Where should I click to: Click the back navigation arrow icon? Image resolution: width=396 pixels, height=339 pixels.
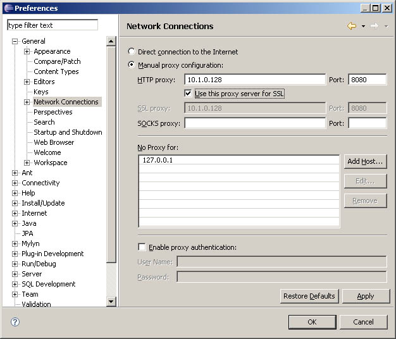(x=352, y=26)
